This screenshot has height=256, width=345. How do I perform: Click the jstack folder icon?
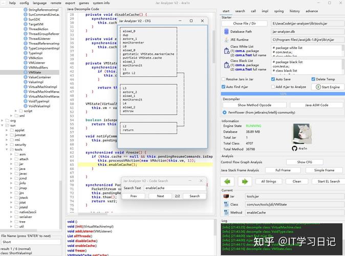click(x=16, y=198)
